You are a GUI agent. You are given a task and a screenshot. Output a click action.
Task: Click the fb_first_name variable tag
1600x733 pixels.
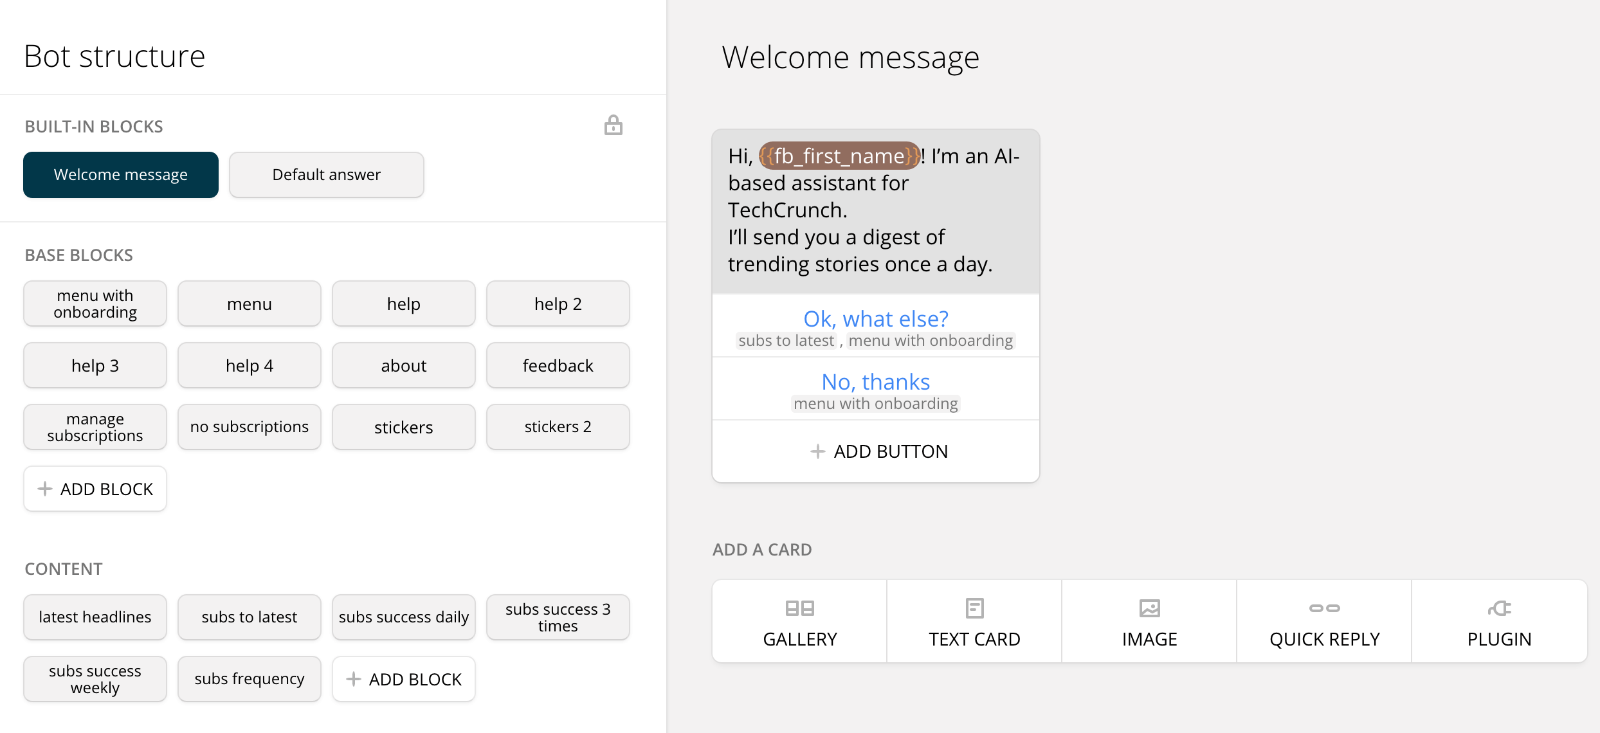click(839, 156)
